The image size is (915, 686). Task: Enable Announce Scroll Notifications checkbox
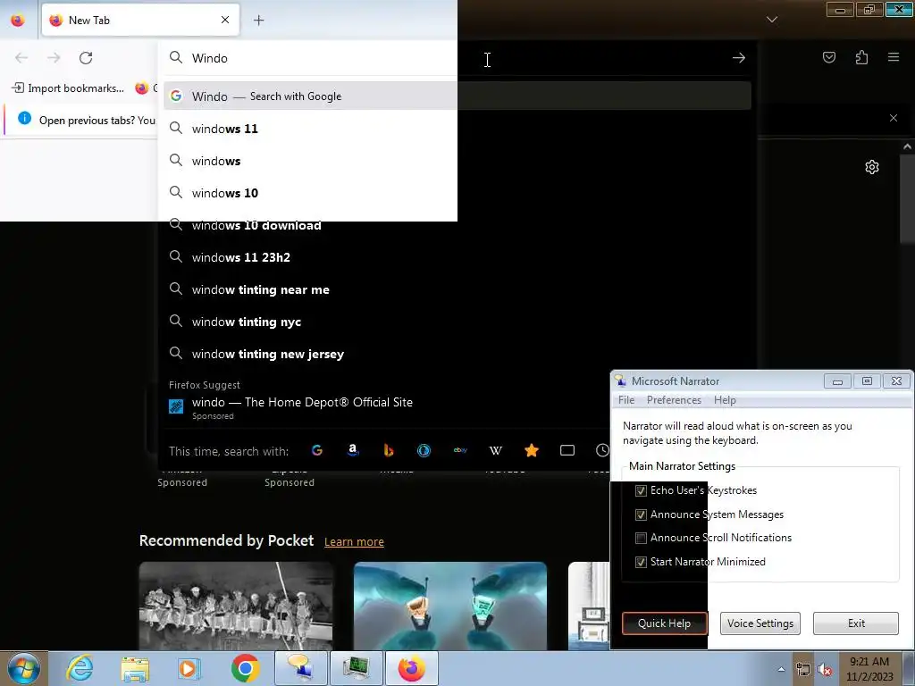(x=641, y=538)
